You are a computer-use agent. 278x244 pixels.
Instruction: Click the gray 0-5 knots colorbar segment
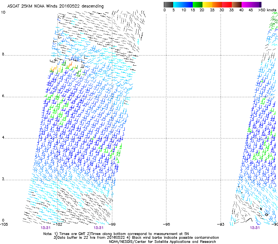(168, 5)
